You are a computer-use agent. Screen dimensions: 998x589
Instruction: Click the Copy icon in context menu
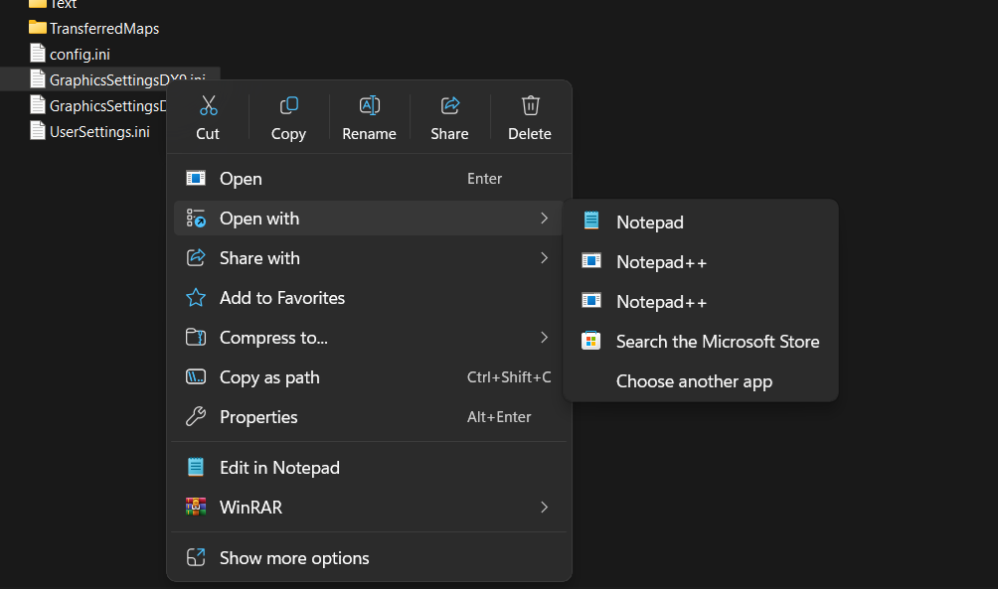tap(288, 105)
